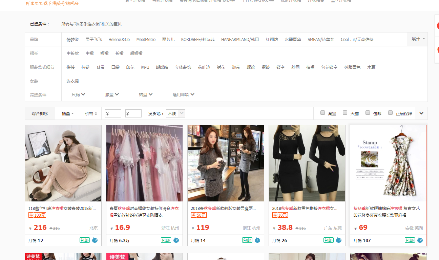Image resolution: width=439 pixels, height=260 pixels.
Task: Click the 包邮 badge on the 月销 107 listing
Action: coord(410,240)
